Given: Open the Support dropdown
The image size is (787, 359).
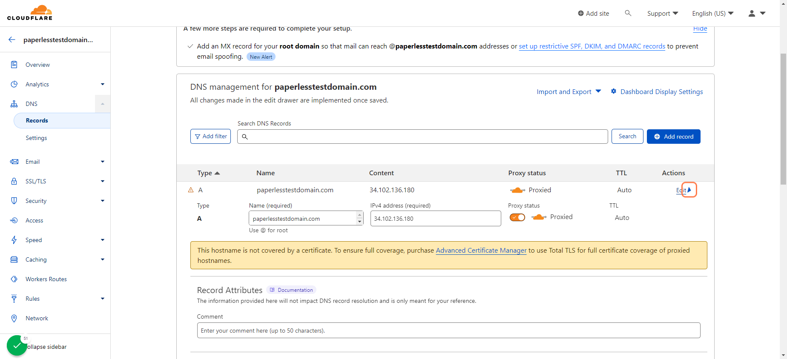Looking at the screenshot, I should [663, 14].
